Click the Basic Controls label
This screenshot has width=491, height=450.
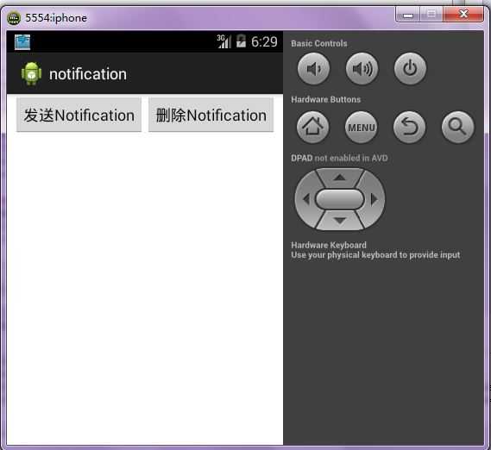point(319,43)
